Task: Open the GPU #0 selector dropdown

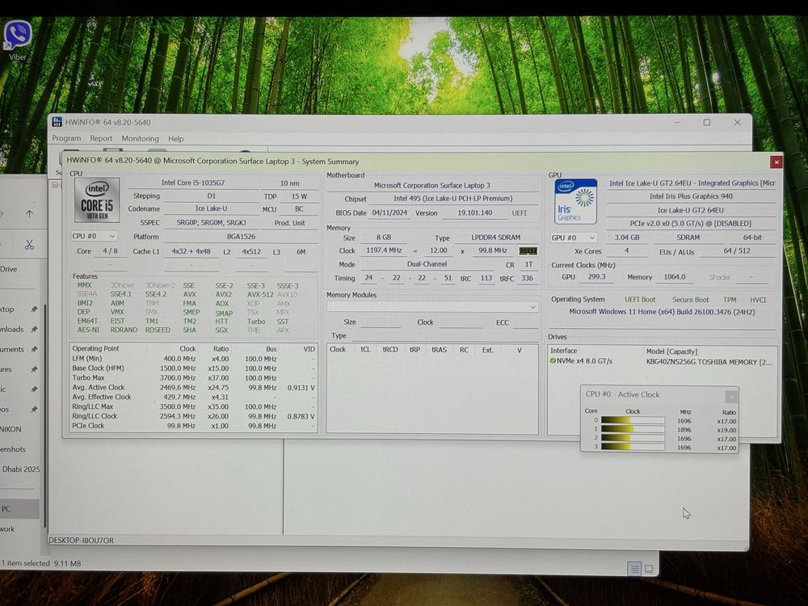Action: click(x=574, y=238)
